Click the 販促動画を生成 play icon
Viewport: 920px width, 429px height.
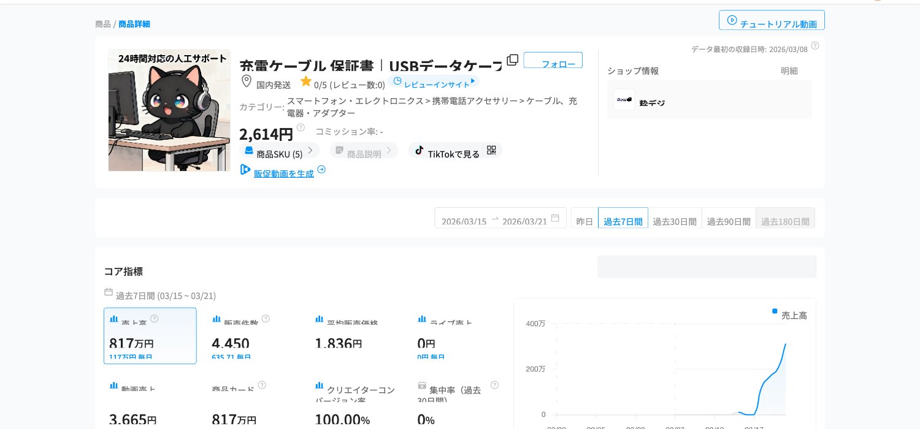(x=245, y=170)
